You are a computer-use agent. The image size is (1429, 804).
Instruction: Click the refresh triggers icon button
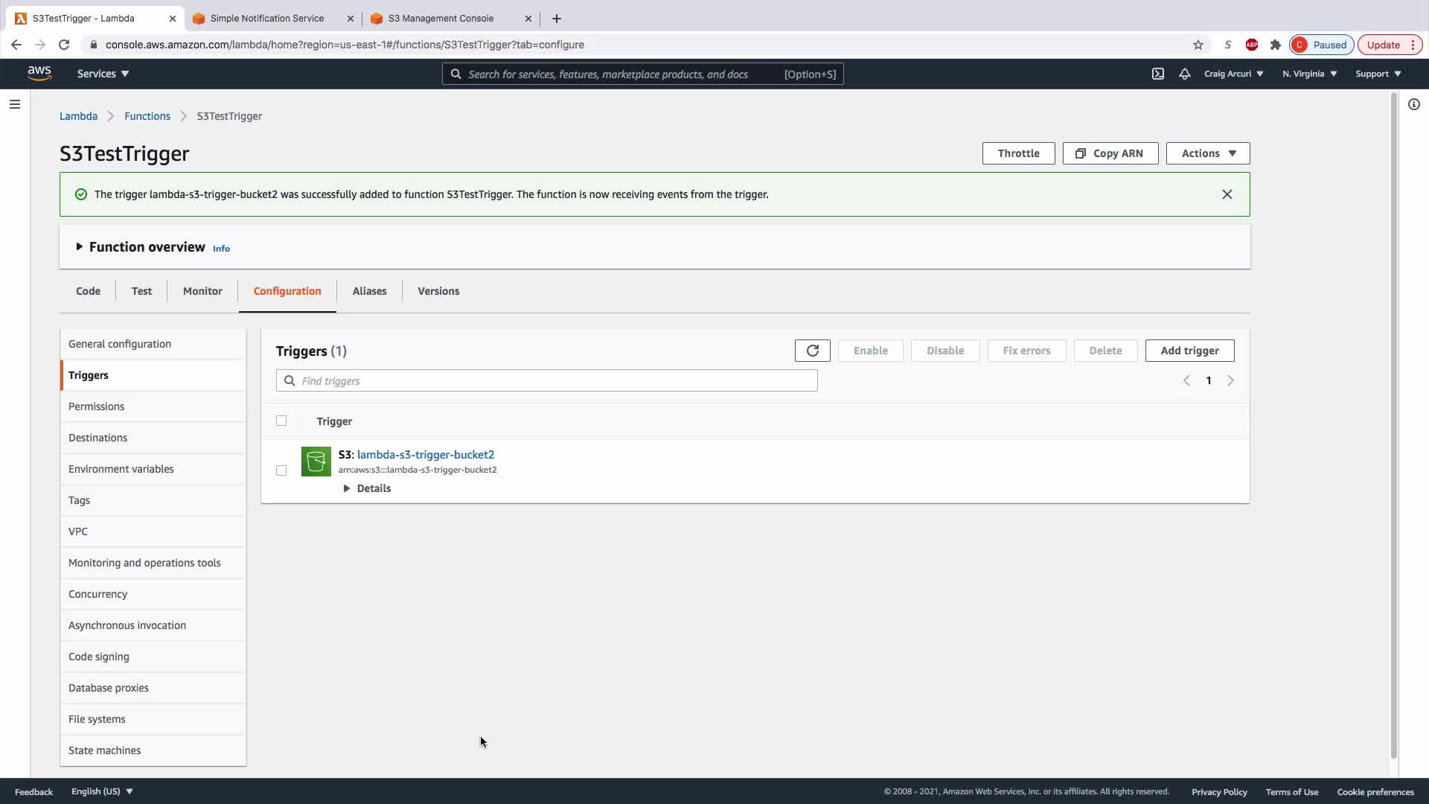coord(812,351)
